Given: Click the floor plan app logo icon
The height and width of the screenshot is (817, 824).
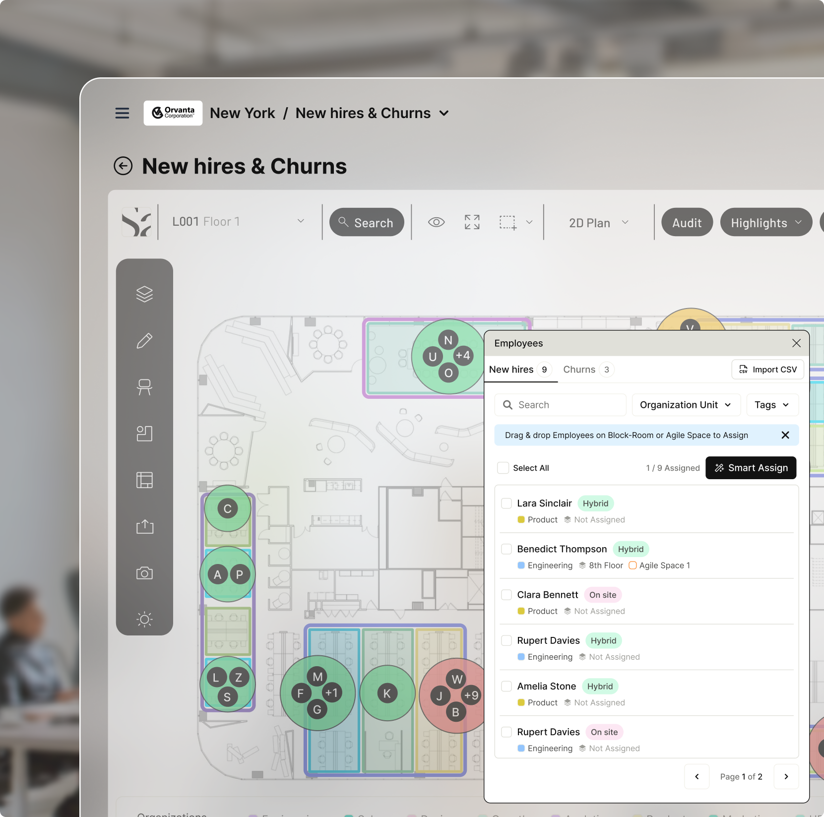Looking at the screenshot, I should pyautogui.click(x=136, y=222).
